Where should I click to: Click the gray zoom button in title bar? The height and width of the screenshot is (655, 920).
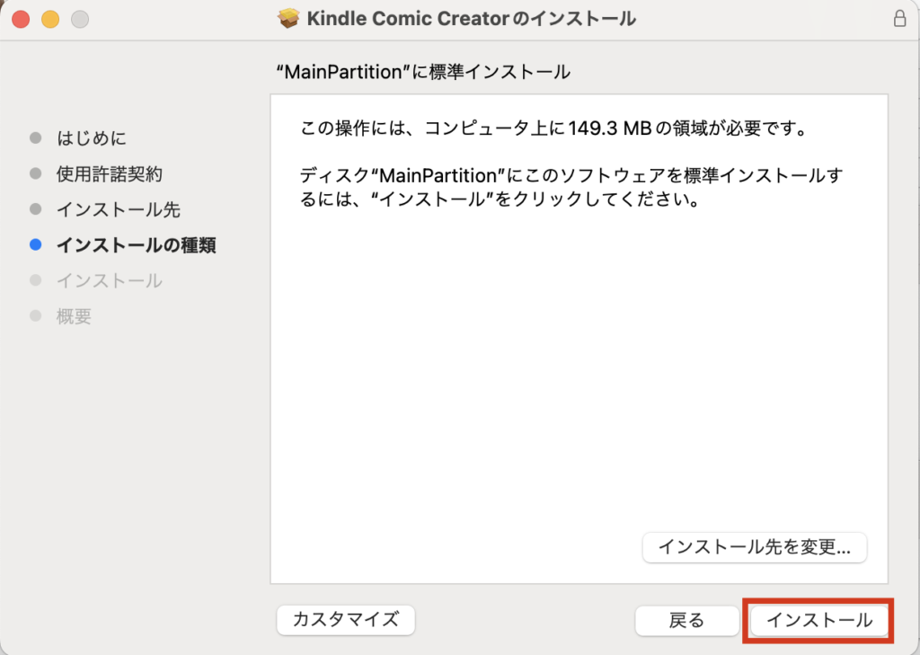80,19
